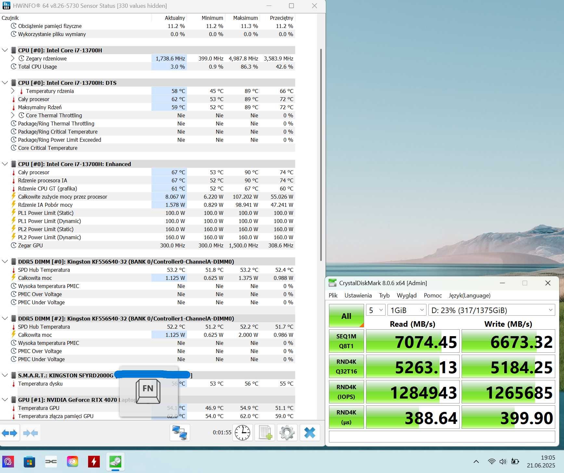
Task: Collapse the DDR5 DIMM #2 group
Action: (5, 319)
